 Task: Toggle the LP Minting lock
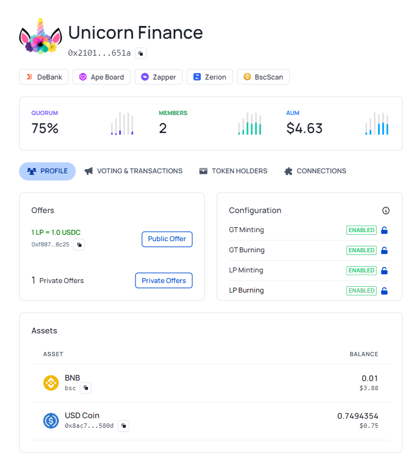(384, 270)
